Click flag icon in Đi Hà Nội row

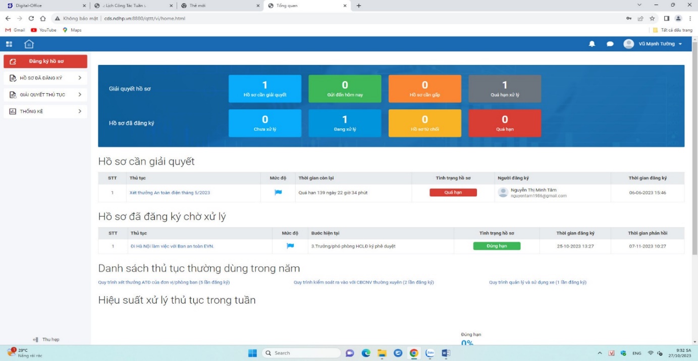pos(290,246)
